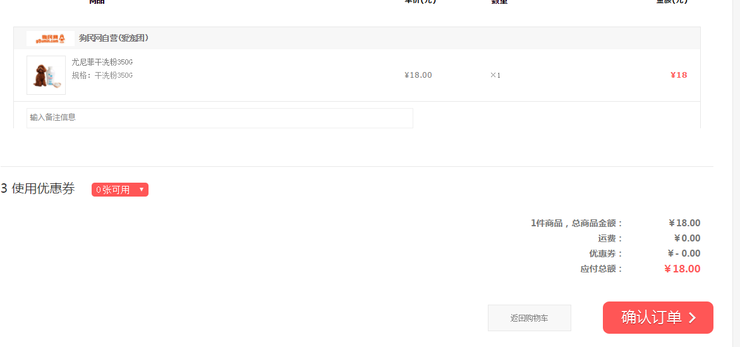Click the 返回购物车 button
Viewport: 740px width, 347px height.
pos(530,318)
